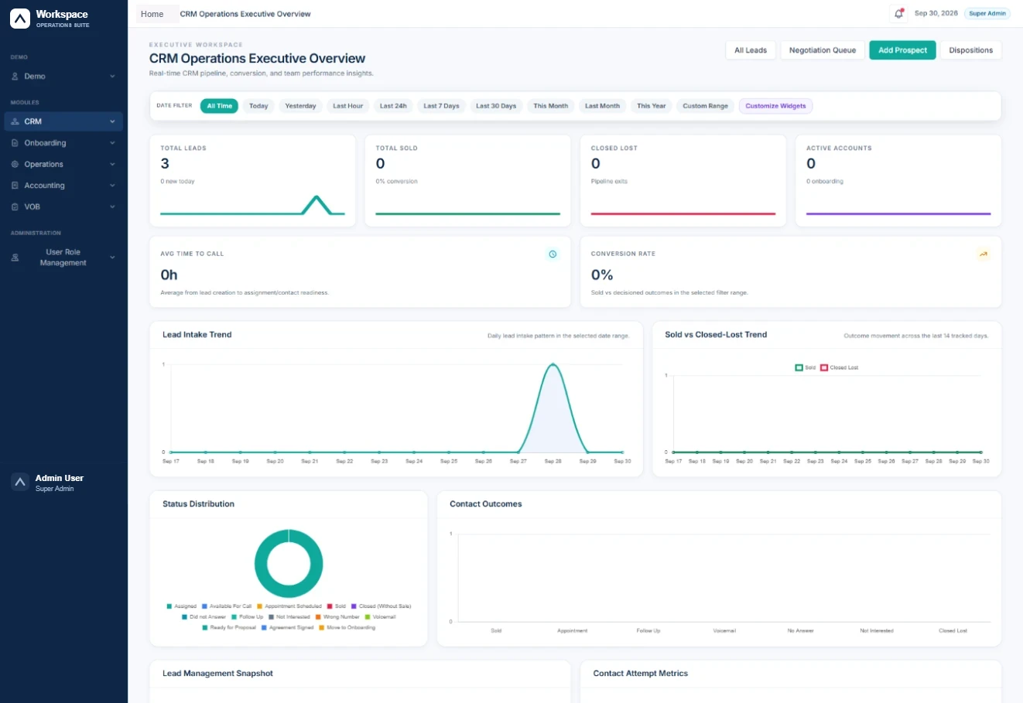This screenshot has height=703, width=1023.
Task: Open Dispositions
Action: [971, 50]
